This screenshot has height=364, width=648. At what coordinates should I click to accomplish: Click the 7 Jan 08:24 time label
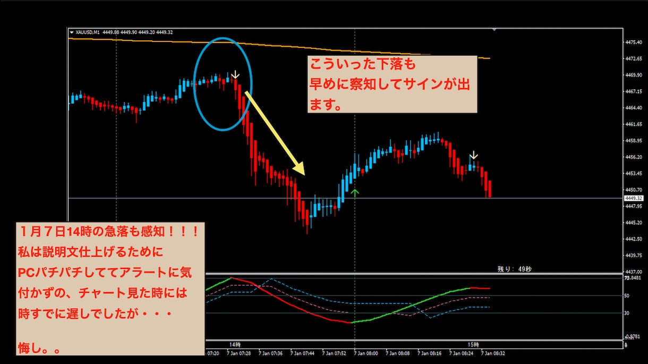[x=462, y=352]
